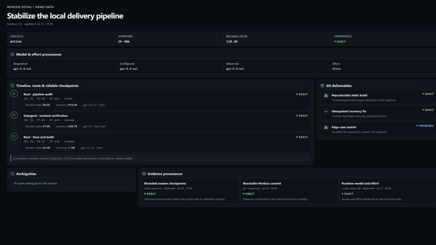This screenshot has height=245, width=436.
Task: Click the gpt-5.6-sol · Ultra chip in pipeline audit
Action: 94,105
